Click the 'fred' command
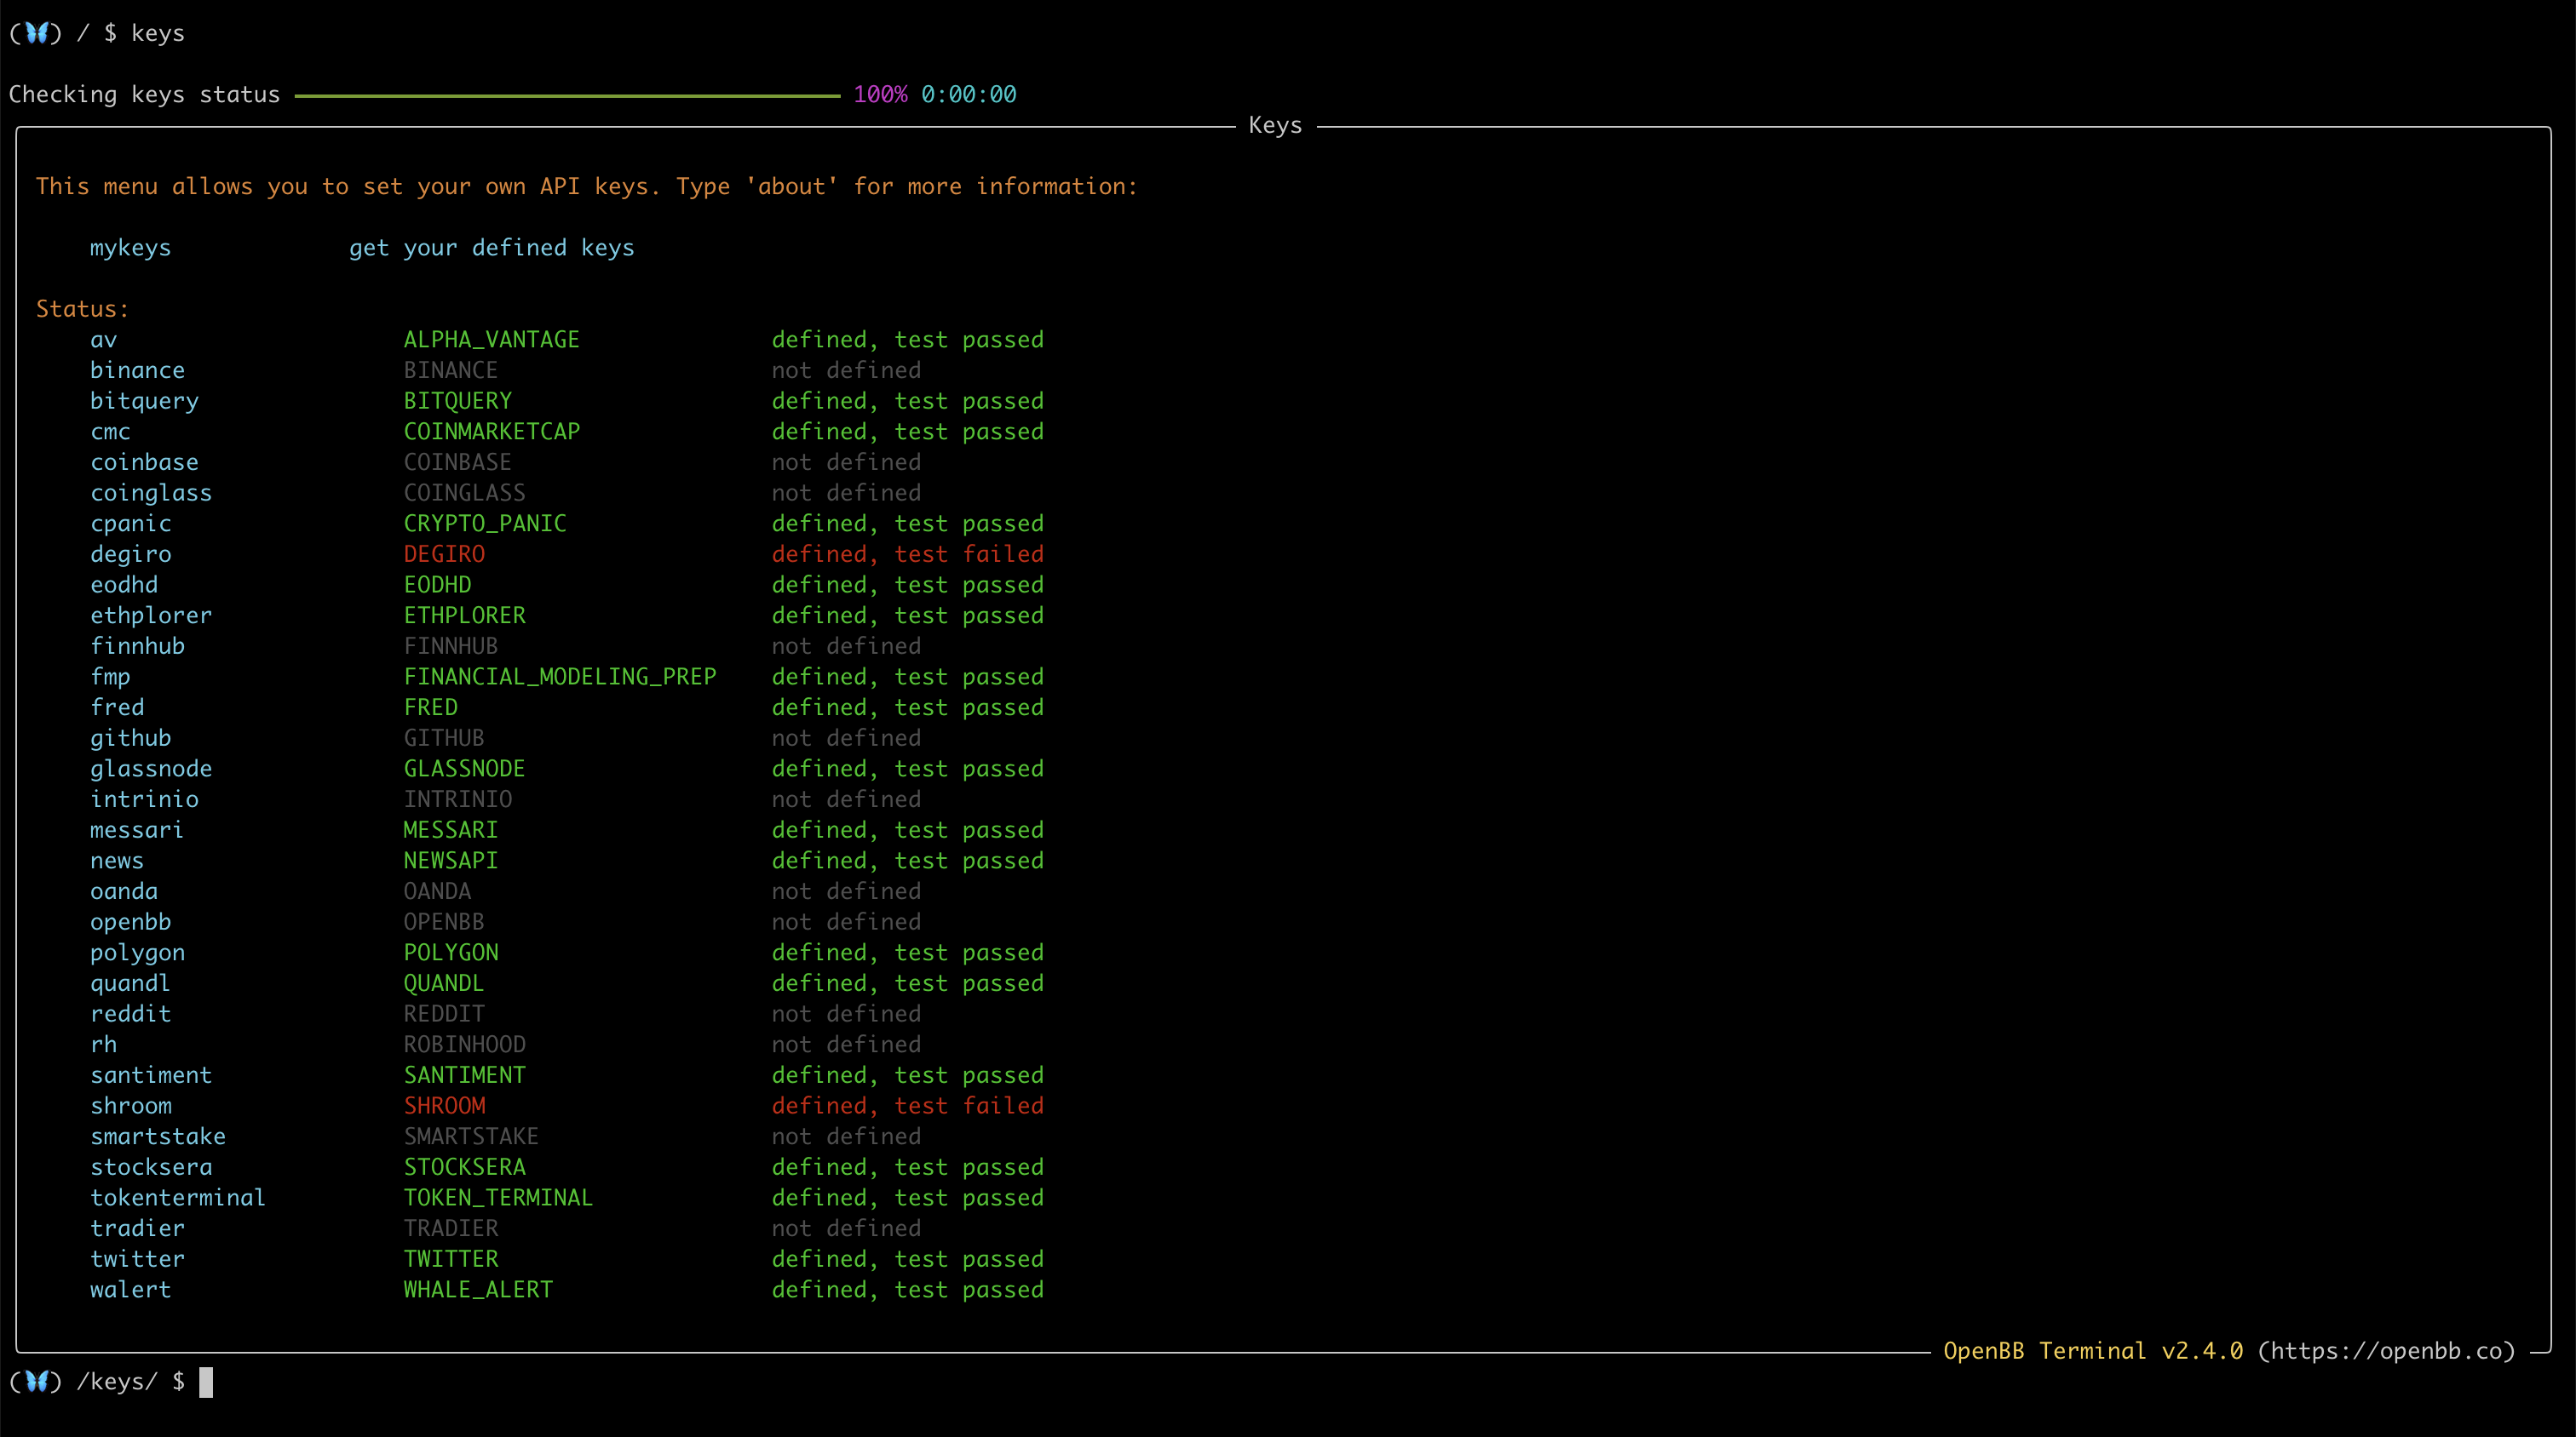2576x1437 pixels. [x=117, y=707]
